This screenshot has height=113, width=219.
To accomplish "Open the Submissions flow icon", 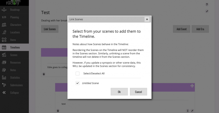I will coord(4,85).
